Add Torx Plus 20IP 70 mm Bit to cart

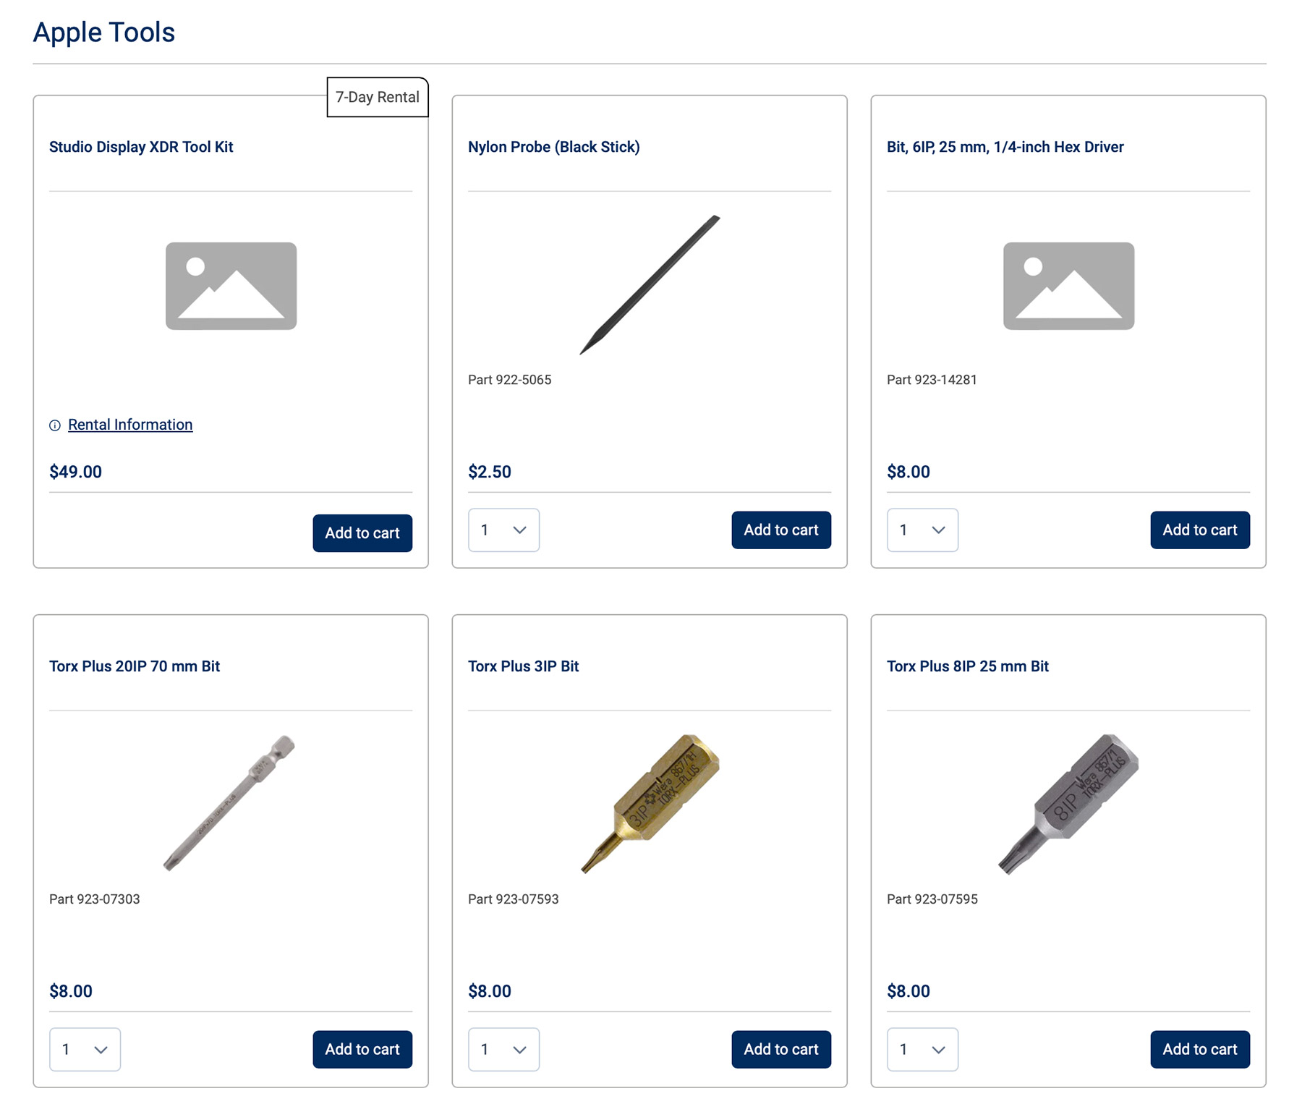click(362, 1050)
